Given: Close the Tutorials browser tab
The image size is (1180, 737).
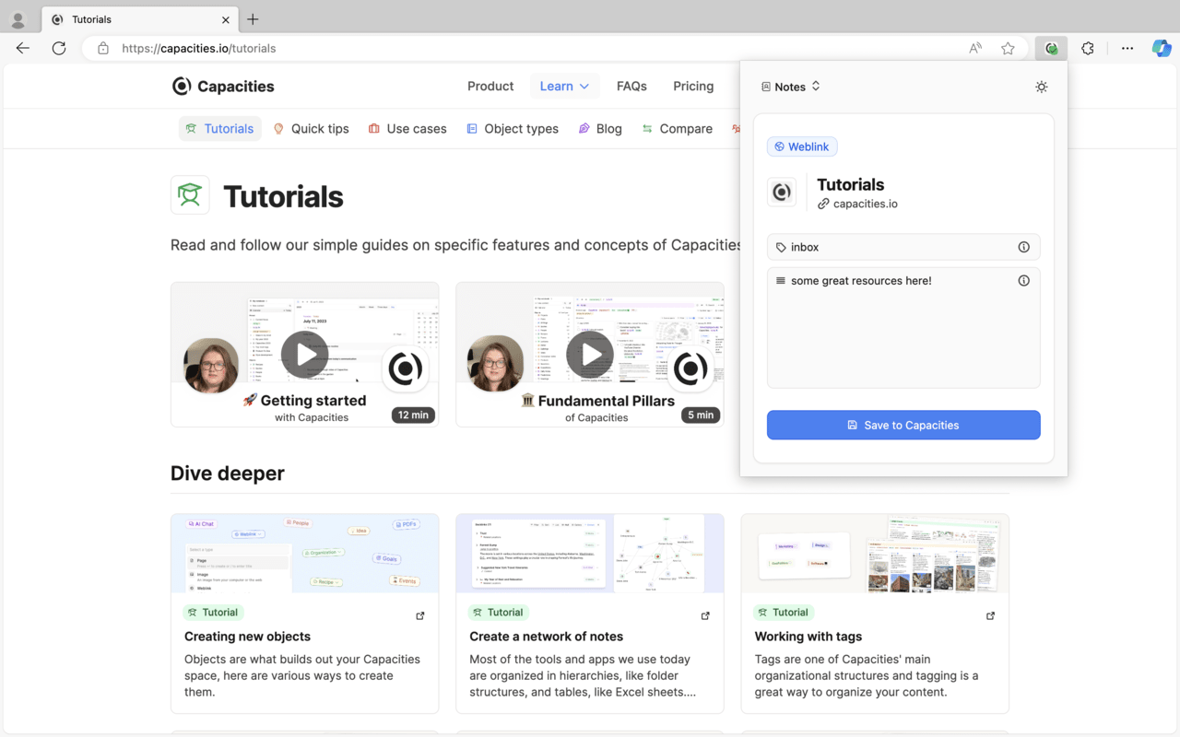Looking at the screenshot, I should [x=226, y=19].
